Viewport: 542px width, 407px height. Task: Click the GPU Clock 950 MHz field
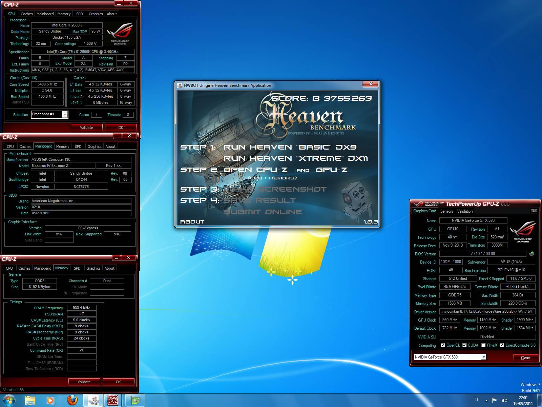click(x=450, y=320)
